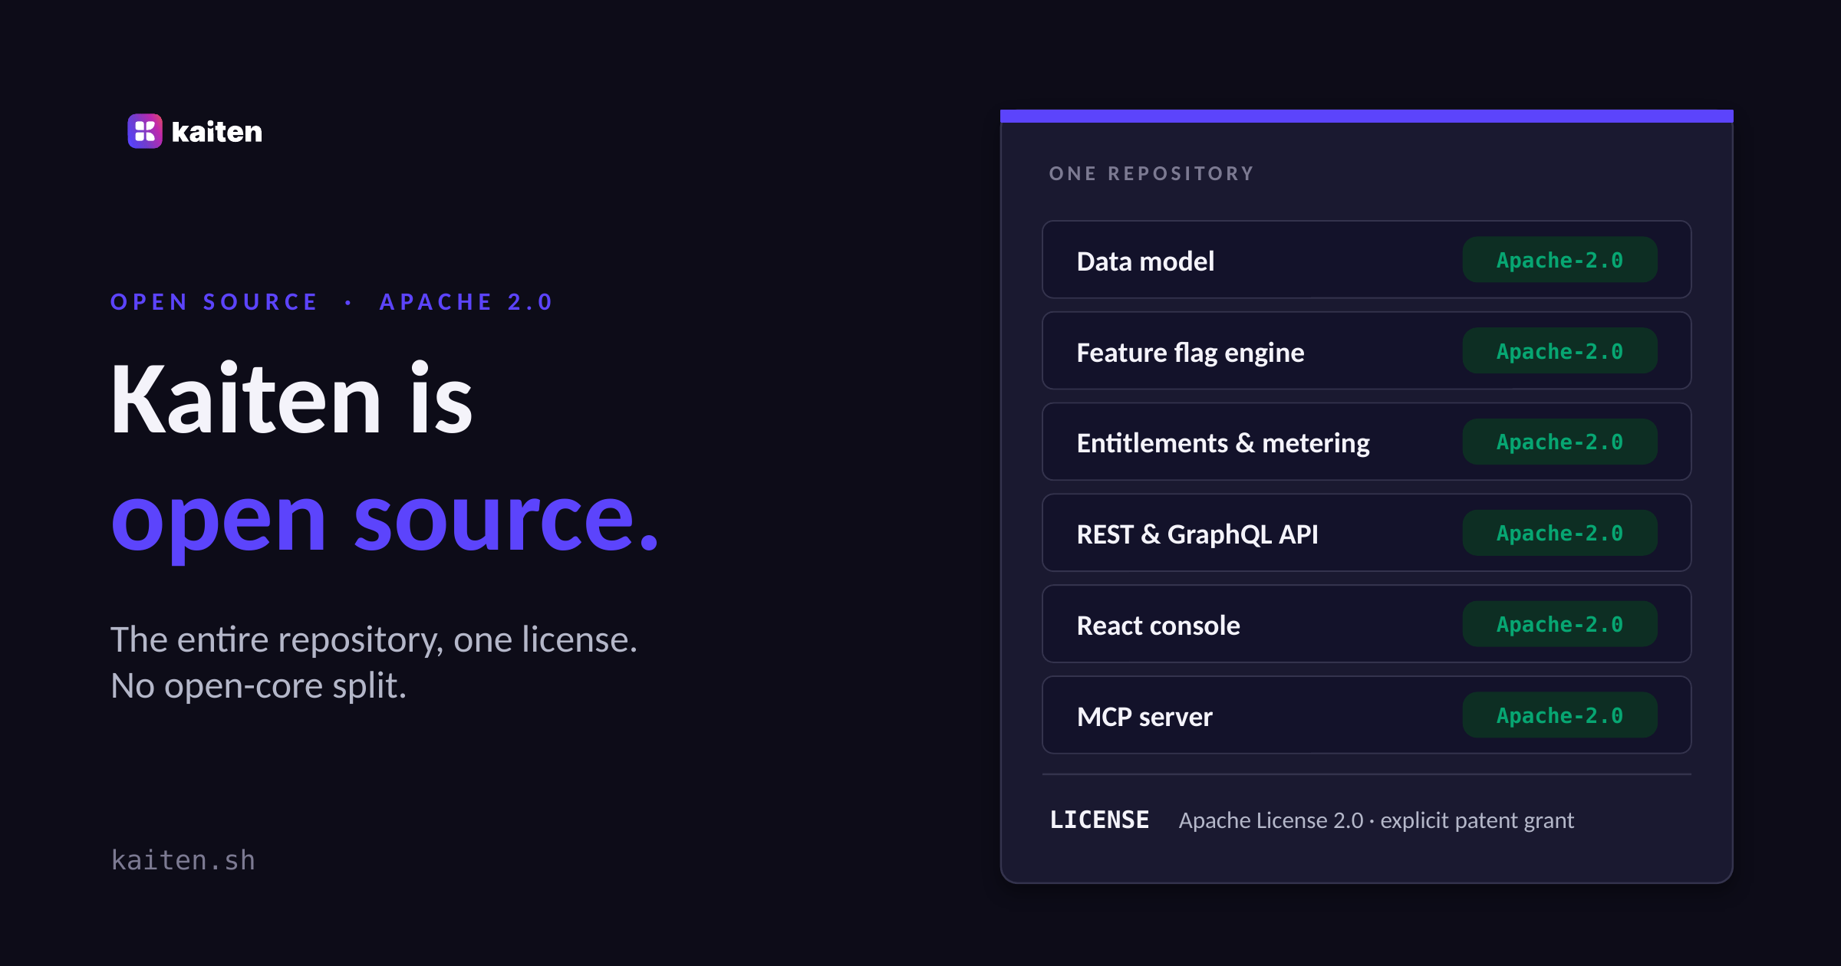Select the Feature flag engine row
The image size is (1841, 966).
pos(1366,351)
